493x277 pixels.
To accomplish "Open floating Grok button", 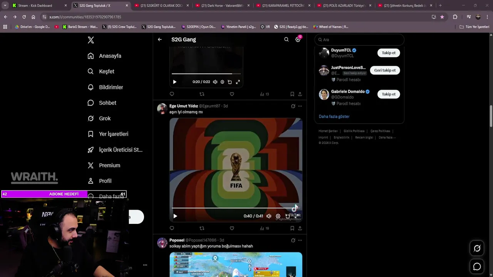I will tap(477, 249).
